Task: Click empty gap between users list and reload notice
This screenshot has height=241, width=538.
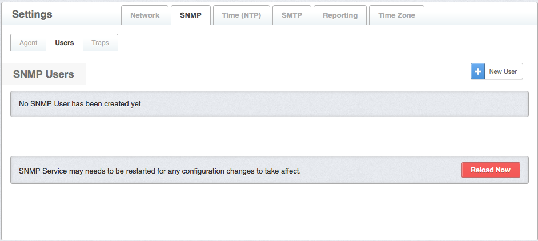Action: click(x=268, y=137)
